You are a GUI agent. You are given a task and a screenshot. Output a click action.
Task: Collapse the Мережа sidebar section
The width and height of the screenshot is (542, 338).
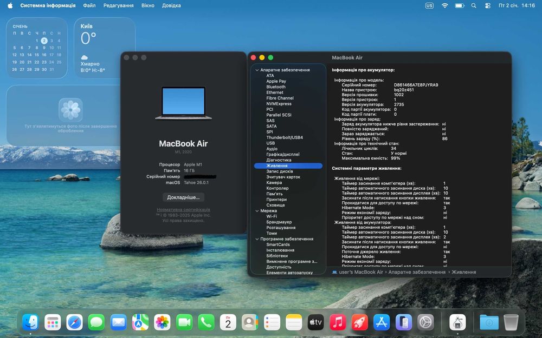[x=257, y=211]
